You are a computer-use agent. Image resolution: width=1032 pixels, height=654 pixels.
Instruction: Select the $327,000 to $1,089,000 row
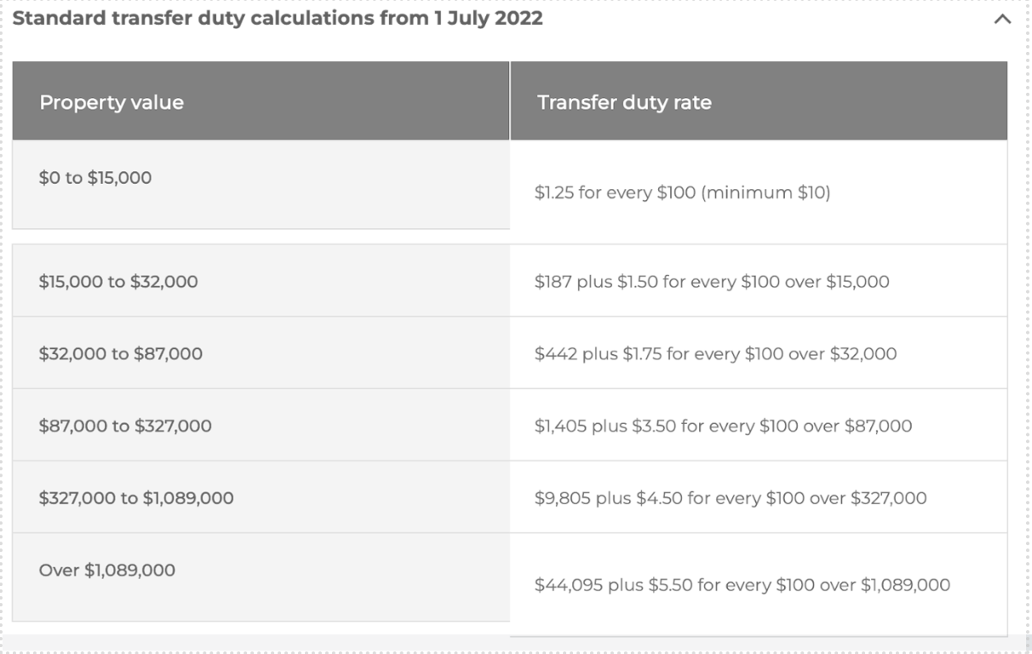137,497
